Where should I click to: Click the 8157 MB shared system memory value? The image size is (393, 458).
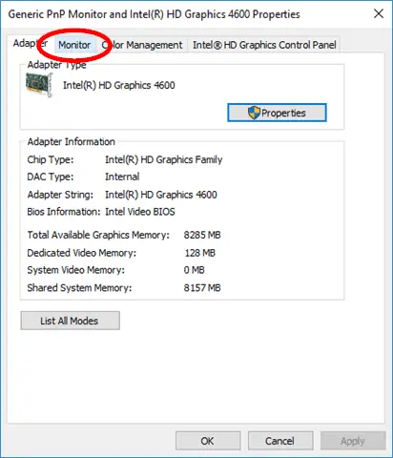click(x=202, y=288)
